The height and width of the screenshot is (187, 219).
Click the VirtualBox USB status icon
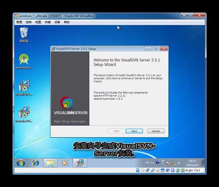(153, 170)
